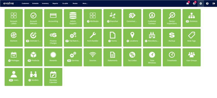
Task: Click the logout icon
Action: [214, 3]
